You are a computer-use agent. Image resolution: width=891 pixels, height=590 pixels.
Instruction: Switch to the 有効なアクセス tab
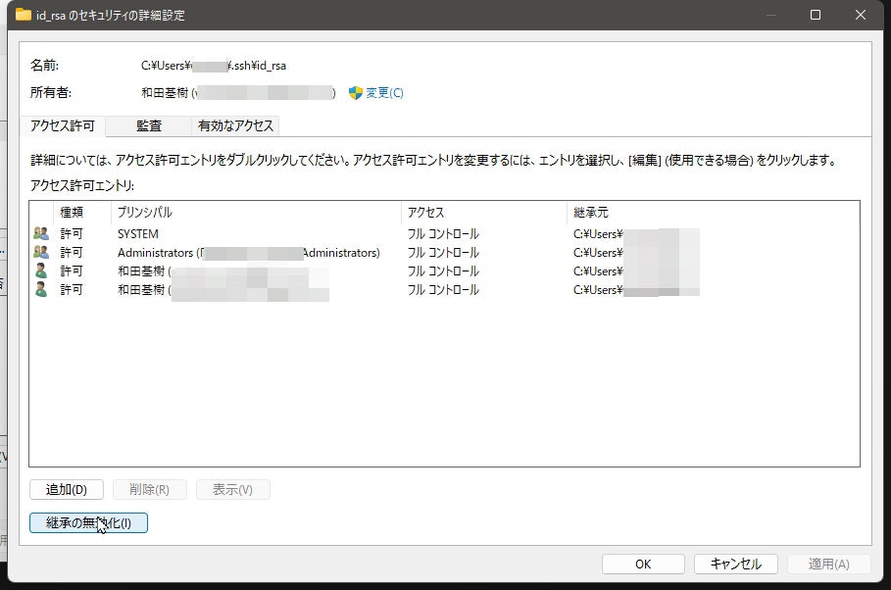pos(235,125)
